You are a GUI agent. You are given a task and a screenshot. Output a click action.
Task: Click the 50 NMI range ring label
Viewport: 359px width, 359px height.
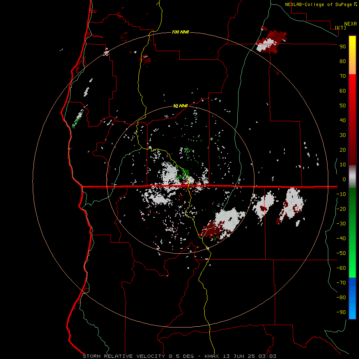180,106
